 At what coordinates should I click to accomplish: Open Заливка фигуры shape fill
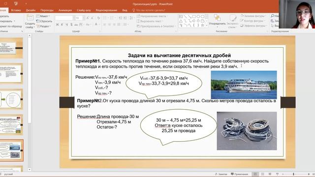click(253, 16)
